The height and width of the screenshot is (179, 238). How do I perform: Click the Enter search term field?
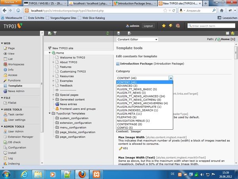coord(211,26)
